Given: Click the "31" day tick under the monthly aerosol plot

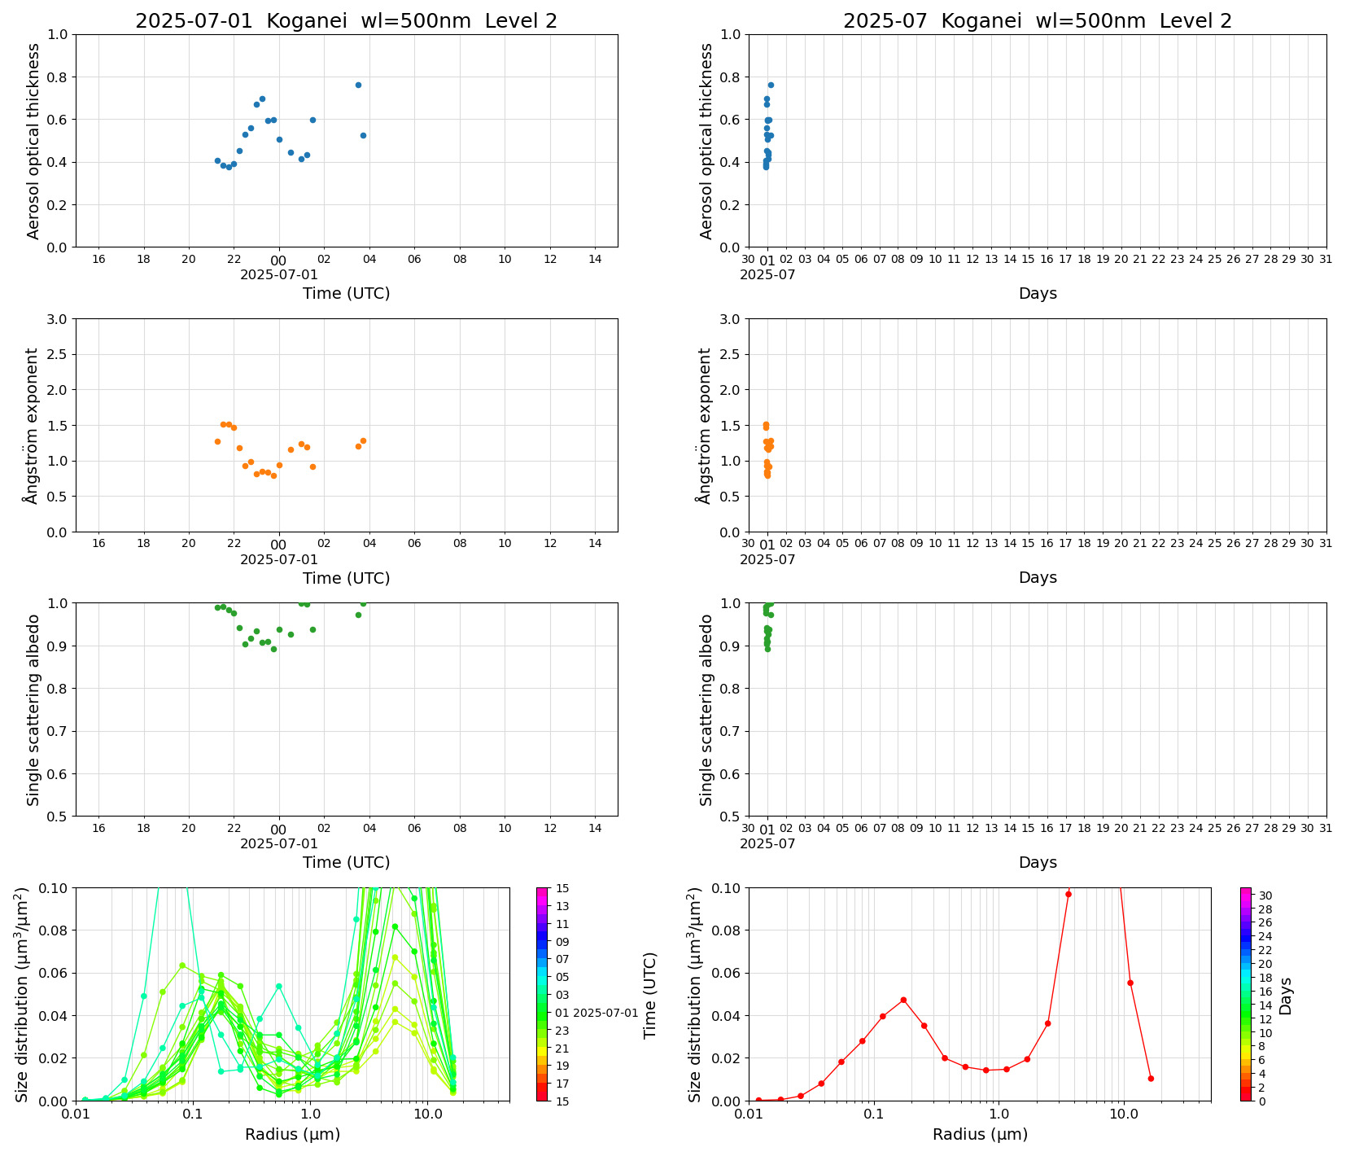Looking at the screenshot, I should [x=1326, y=259].
